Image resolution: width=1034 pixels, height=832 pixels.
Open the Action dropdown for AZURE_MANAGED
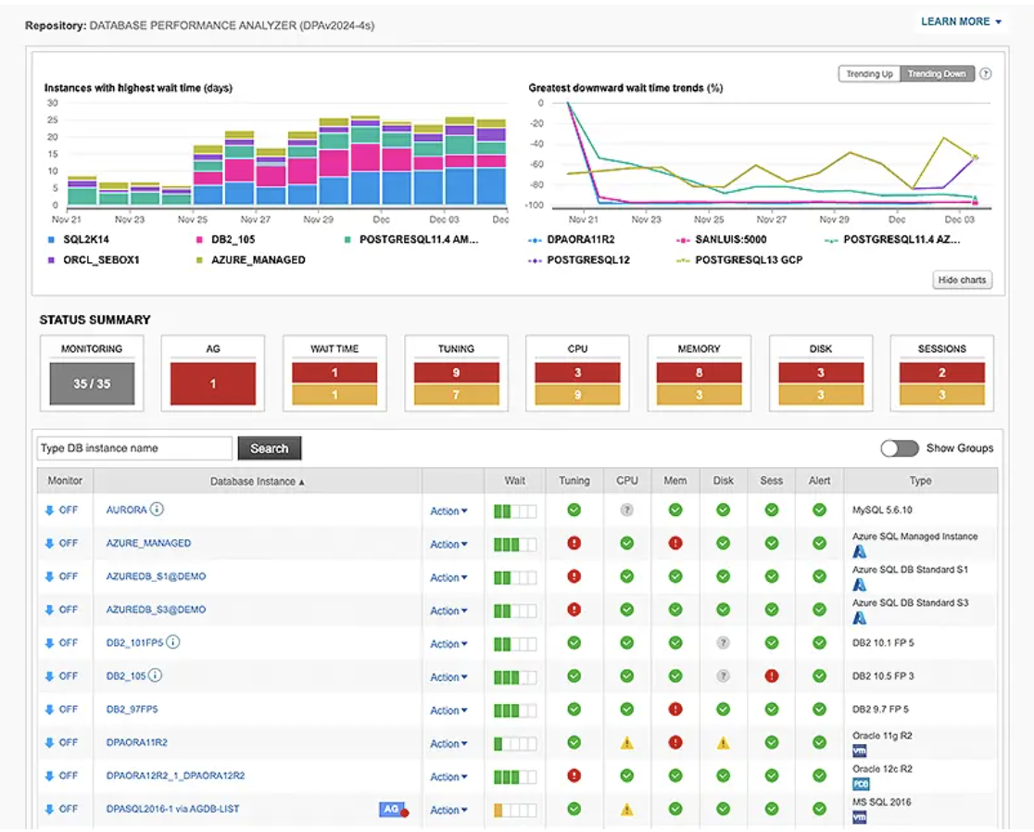448,544
